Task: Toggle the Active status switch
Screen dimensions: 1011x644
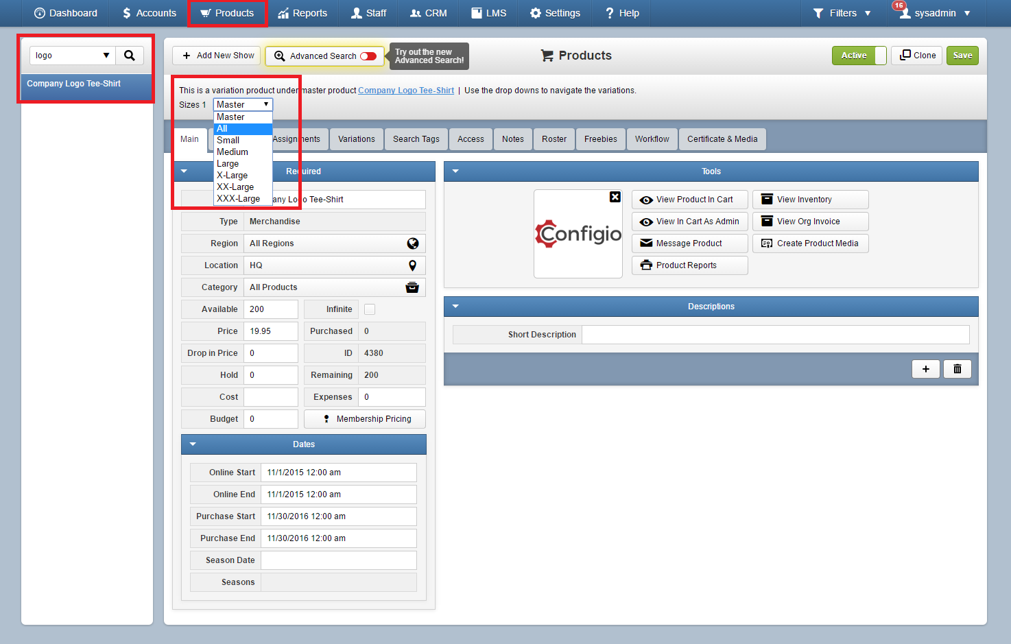Action: point(859,56)
